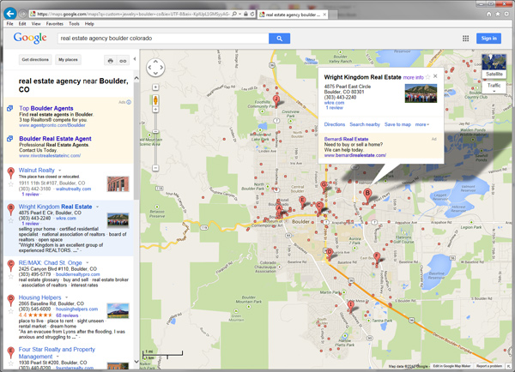Click the blue Google search button
This screenshot has width=515, height=372.
279,39
